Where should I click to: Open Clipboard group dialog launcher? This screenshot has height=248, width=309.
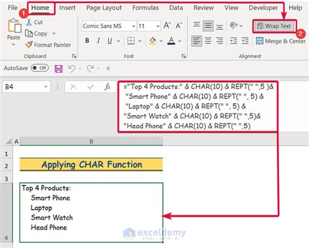point(74,56)
